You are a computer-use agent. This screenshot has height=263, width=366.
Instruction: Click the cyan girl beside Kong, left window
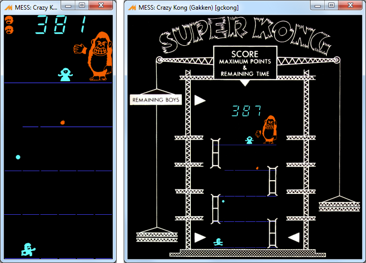[65, 75]
